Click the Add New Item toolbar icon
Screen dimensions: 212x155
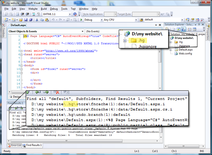13,20
